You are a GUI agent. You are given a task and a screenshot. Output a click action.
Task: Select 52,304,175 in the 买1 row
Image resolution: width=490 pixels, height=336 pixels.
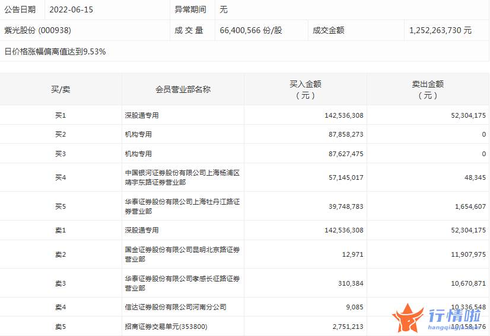point(469,115)
